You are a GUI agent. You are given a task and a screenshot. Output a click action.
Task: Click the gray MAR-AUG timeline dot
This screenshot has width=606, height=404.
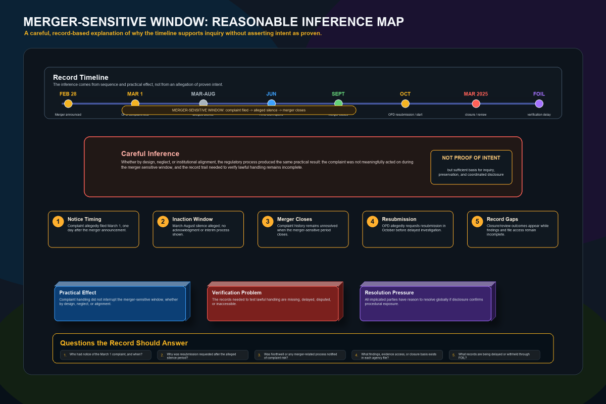point(204,103)
